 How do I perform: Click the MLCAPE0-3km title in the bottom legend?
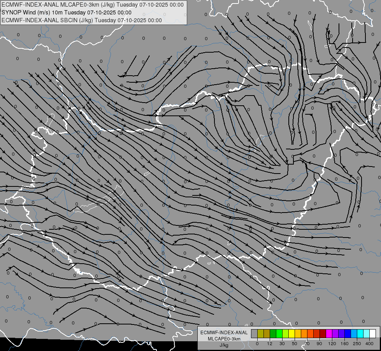tap(224, 339)
